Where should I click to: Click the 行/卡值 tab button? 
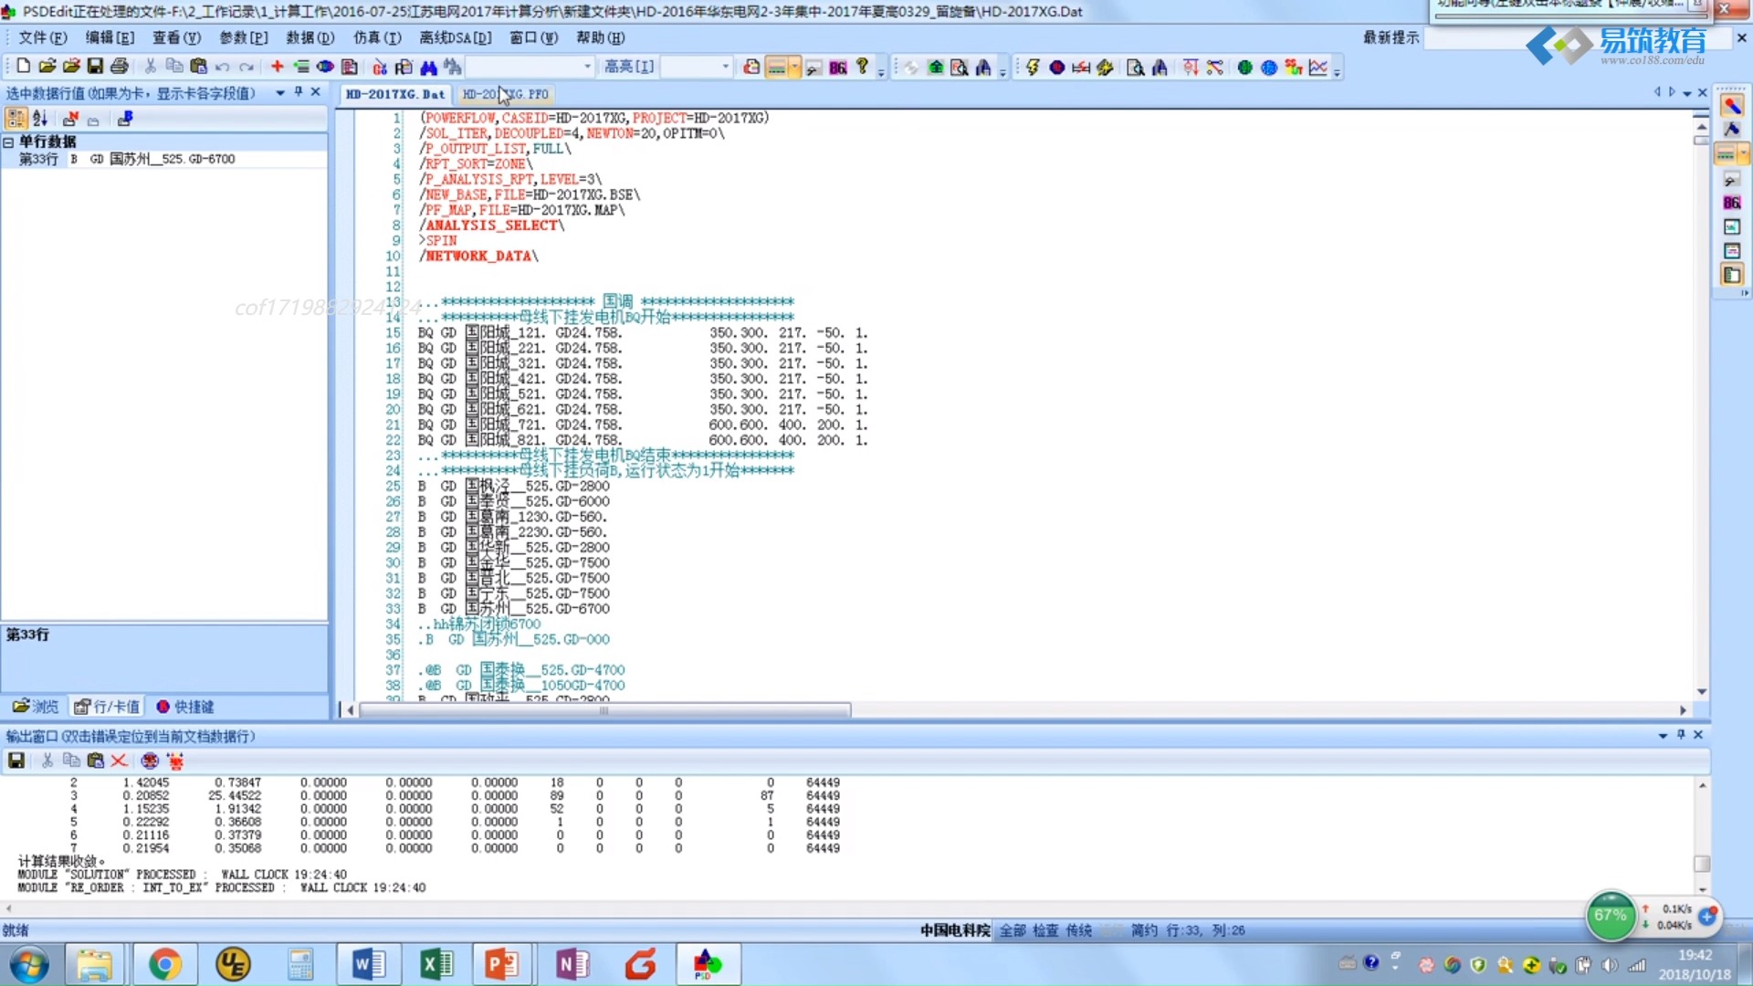tap(107, 707)
